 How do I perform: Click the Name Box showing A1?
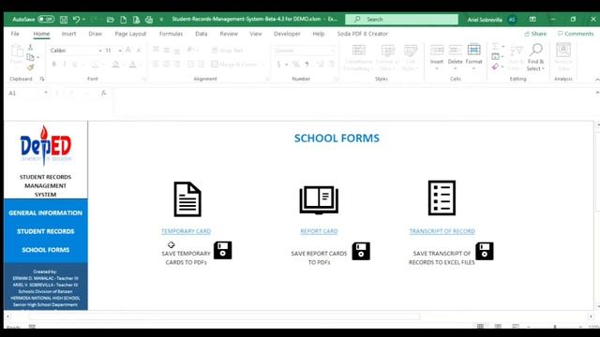coord(25,94)
